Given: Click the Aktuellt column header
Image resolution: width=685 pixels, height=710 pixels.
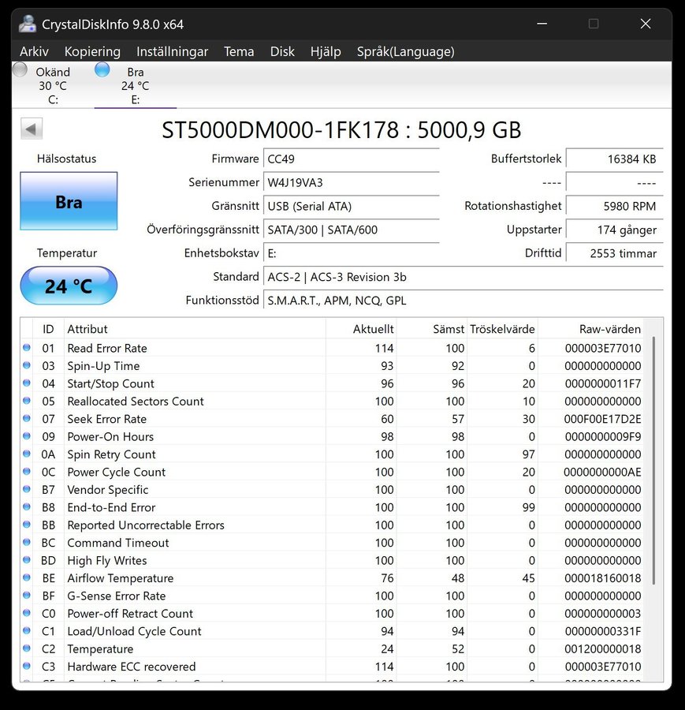Looking at the screenshot, I should click(361, 329).
